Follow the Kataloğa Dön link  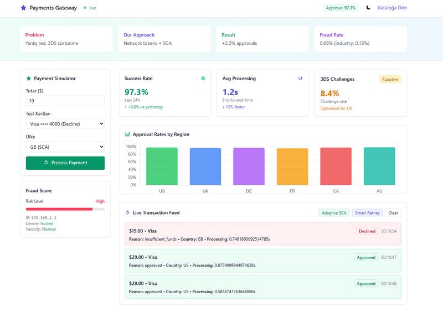(392, 8)
